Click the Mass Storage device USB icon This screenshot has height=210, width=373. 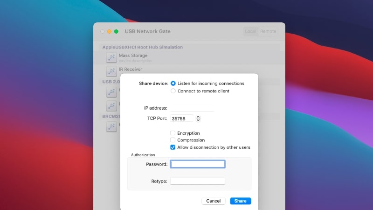[x=111, y=57]
